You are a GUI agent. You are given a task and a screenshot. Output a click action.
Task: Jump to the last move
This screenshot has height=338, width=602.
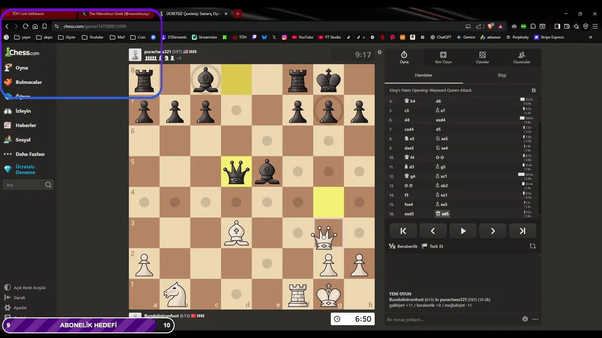[523, 231]
